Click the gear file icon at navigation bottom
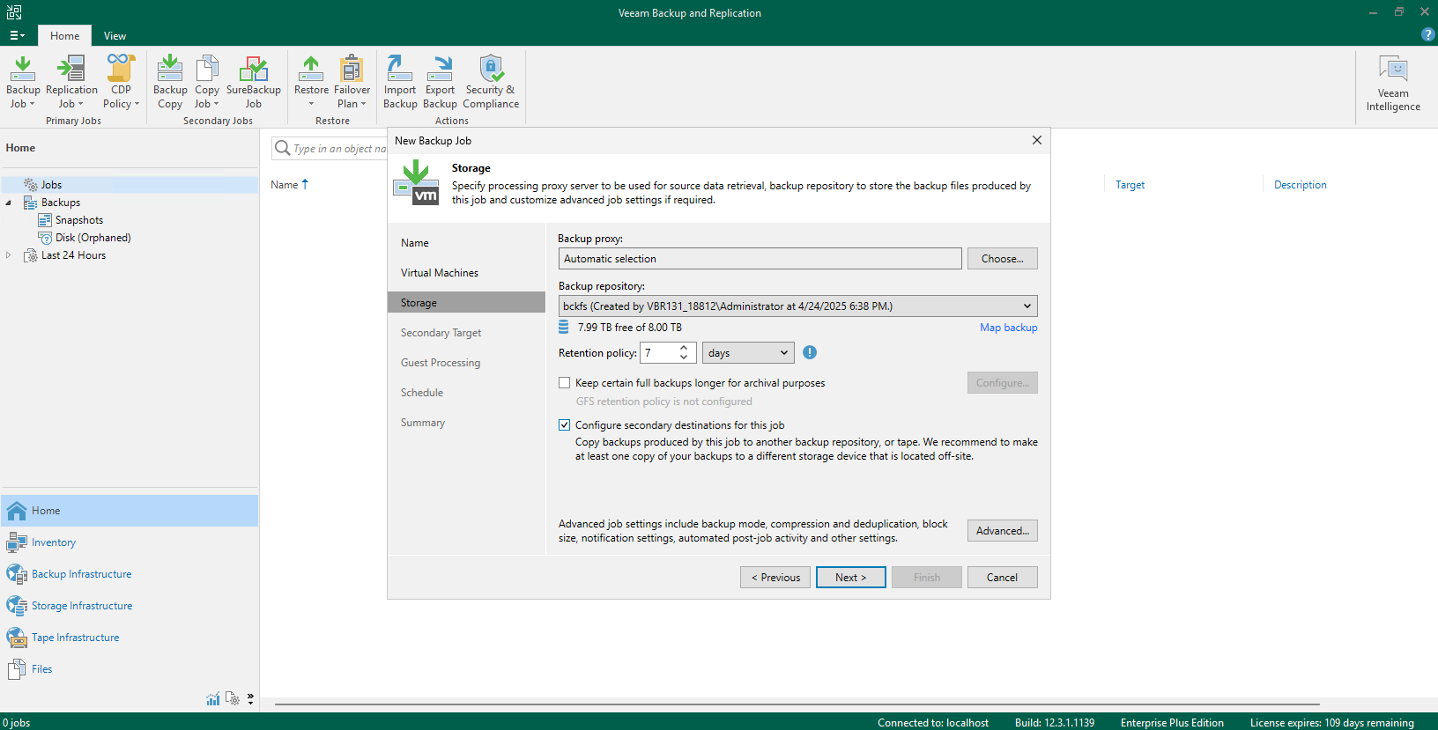The width and height of the screenshot is (1438, 730). coord(233,698)
